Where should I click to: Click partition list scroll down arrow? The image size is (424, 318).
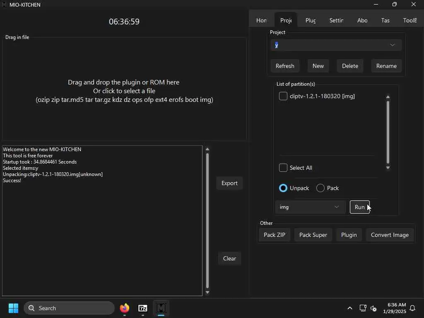tap(388, 168)
